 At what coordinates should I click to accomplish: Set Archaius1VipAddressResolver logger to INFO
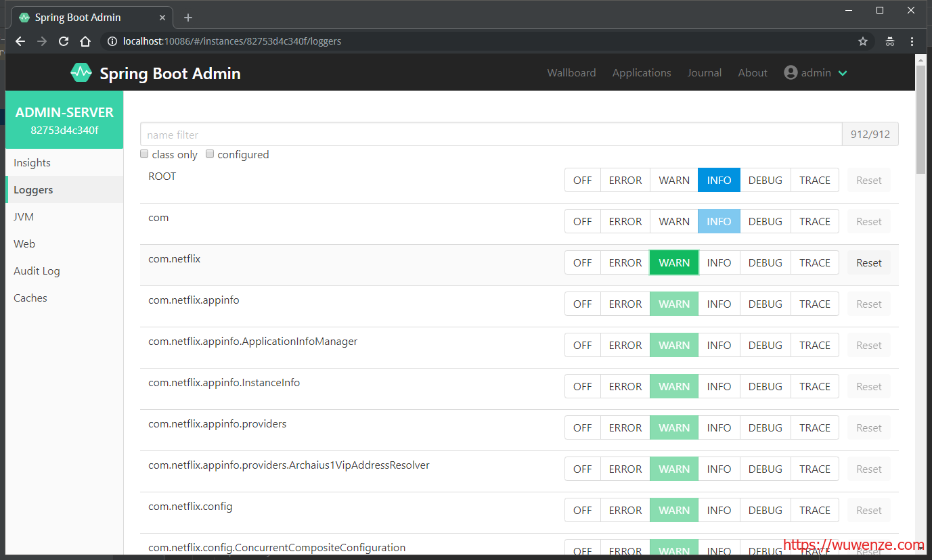point(719,469)
